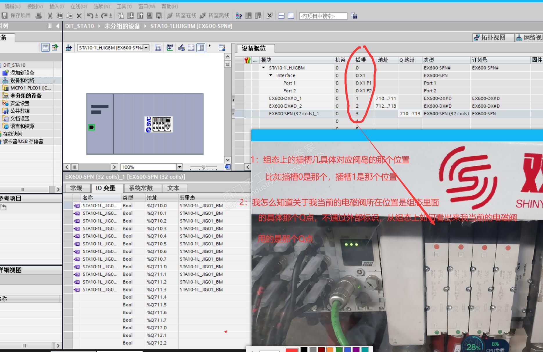This screenshot has width=543, height=352.
Task: Open 语言和资源 in project tree
Action: [22, 126]
